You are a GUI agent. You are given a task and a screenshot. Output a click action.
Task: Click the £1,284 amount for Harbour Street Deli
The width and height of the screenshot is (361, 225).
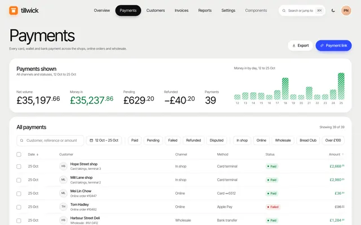337,220
